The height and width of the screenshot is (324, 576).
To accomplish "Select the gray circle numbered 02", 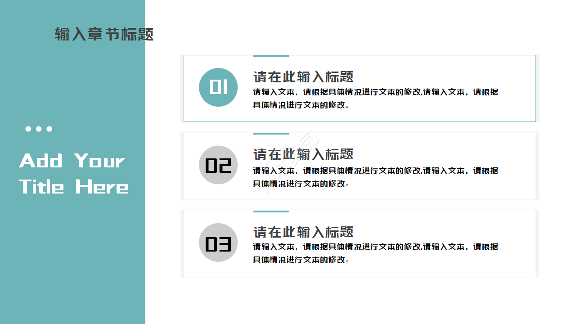I will [x=218, y=165].
